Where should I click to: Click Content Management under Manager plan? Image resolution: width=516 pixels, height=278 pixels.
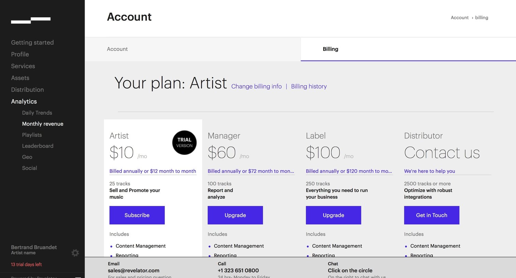239,246
